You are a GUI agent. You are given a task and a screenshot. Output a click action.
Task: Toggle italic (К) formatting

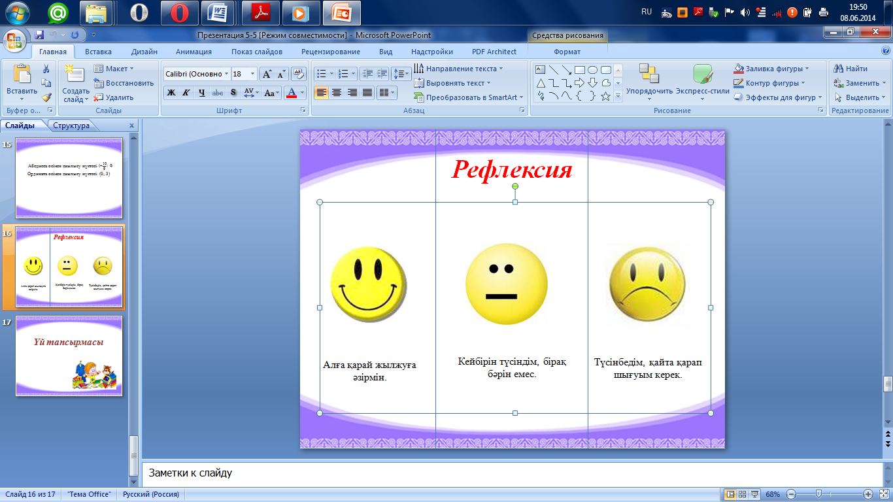[x=186, y=93]
